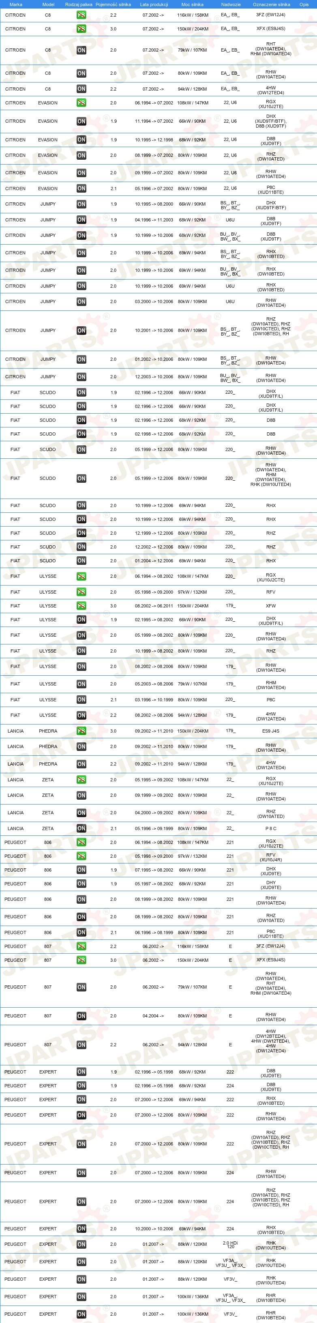317x1323 pixels.
Task: Click the RFV (XU10J4R) engine cell
Action: pyautogui.click(x=271, y=857)
